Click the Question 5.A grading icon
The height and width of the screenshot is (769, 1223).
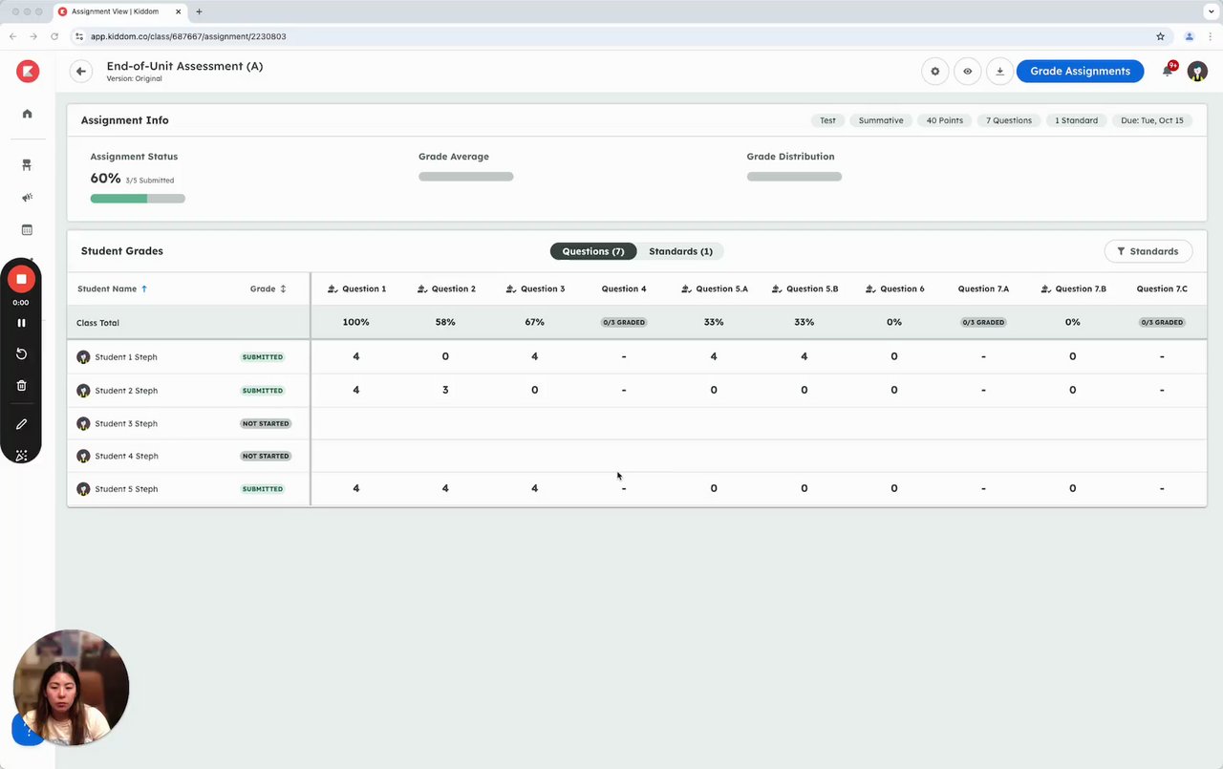[687, 288]
